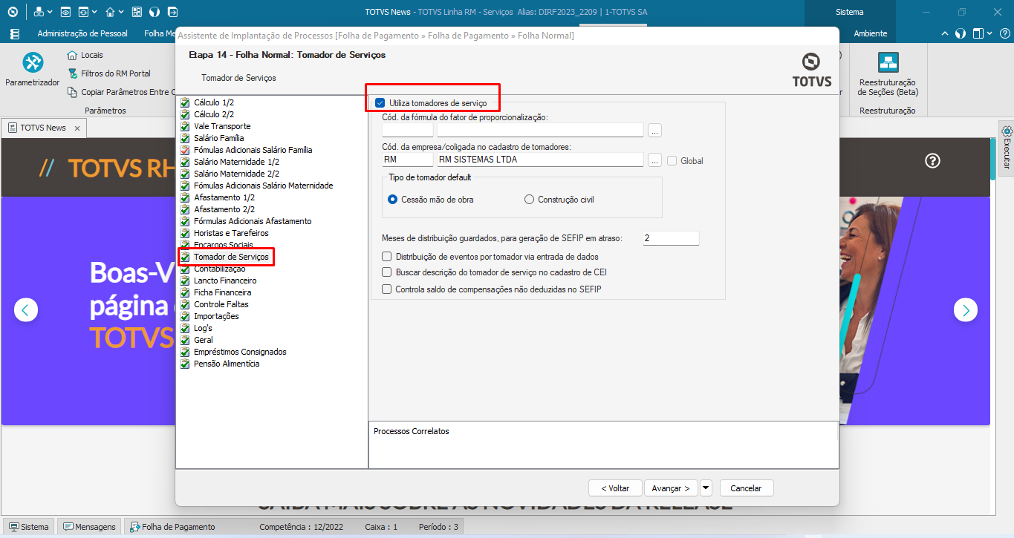1014x538 pixels.
Task: Open the grid panel icon in title bar
Action: tap(137, 12)
